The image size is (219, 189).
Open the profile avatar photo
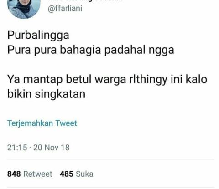coord(24,8)
